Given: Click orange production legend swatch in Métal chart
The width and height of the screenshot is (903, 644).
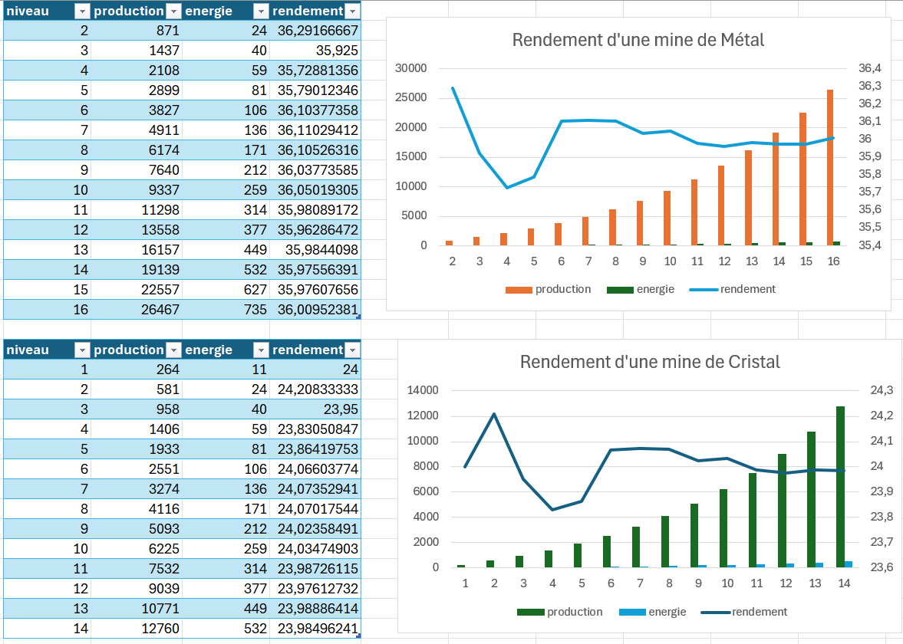Looking at the screenshot, I should (519, 290).
